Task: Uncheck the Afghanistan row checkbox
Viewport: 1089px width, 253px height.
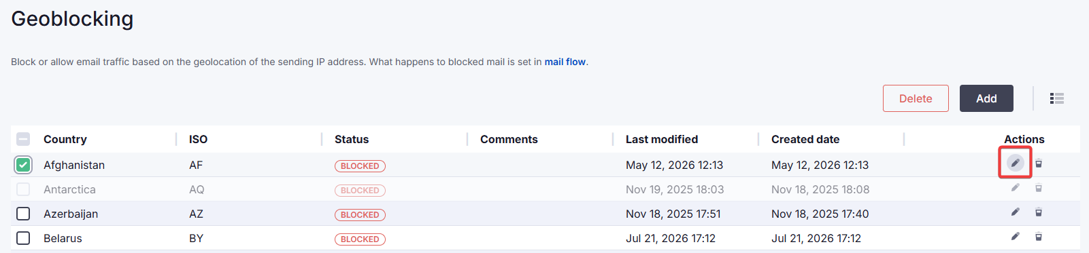Action: 23,165
